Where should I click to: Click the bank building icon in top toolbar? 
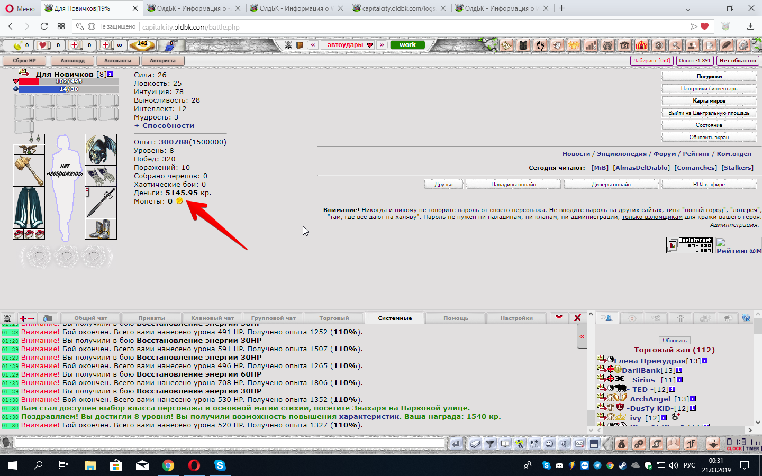[x=624, y=45]
